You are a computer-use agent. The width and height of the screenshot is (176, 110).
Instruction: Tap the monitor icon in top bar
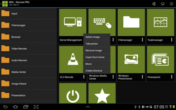coord(163,4)
